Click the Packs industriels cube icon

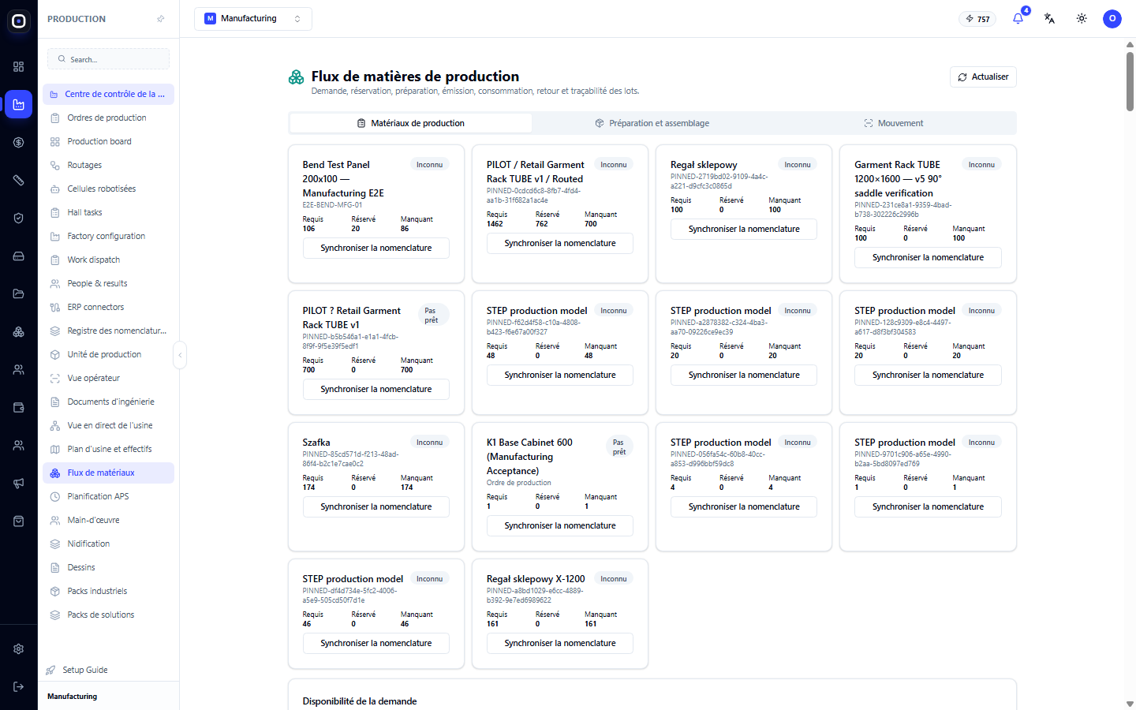(55, 591)
